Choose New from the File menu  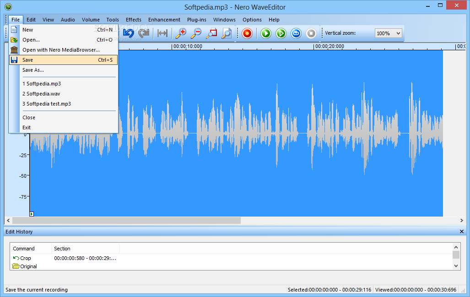63,30
